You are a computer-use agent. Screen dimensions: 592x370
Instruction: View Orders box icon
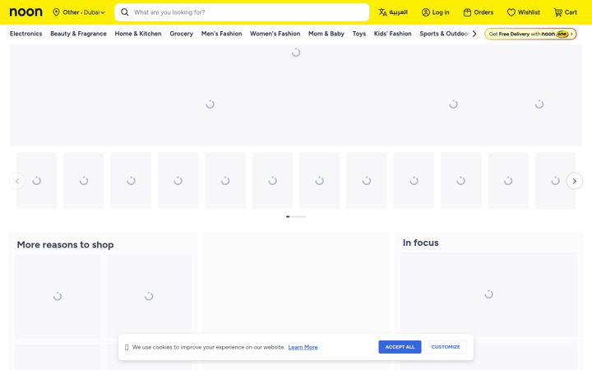coord(467,12)
